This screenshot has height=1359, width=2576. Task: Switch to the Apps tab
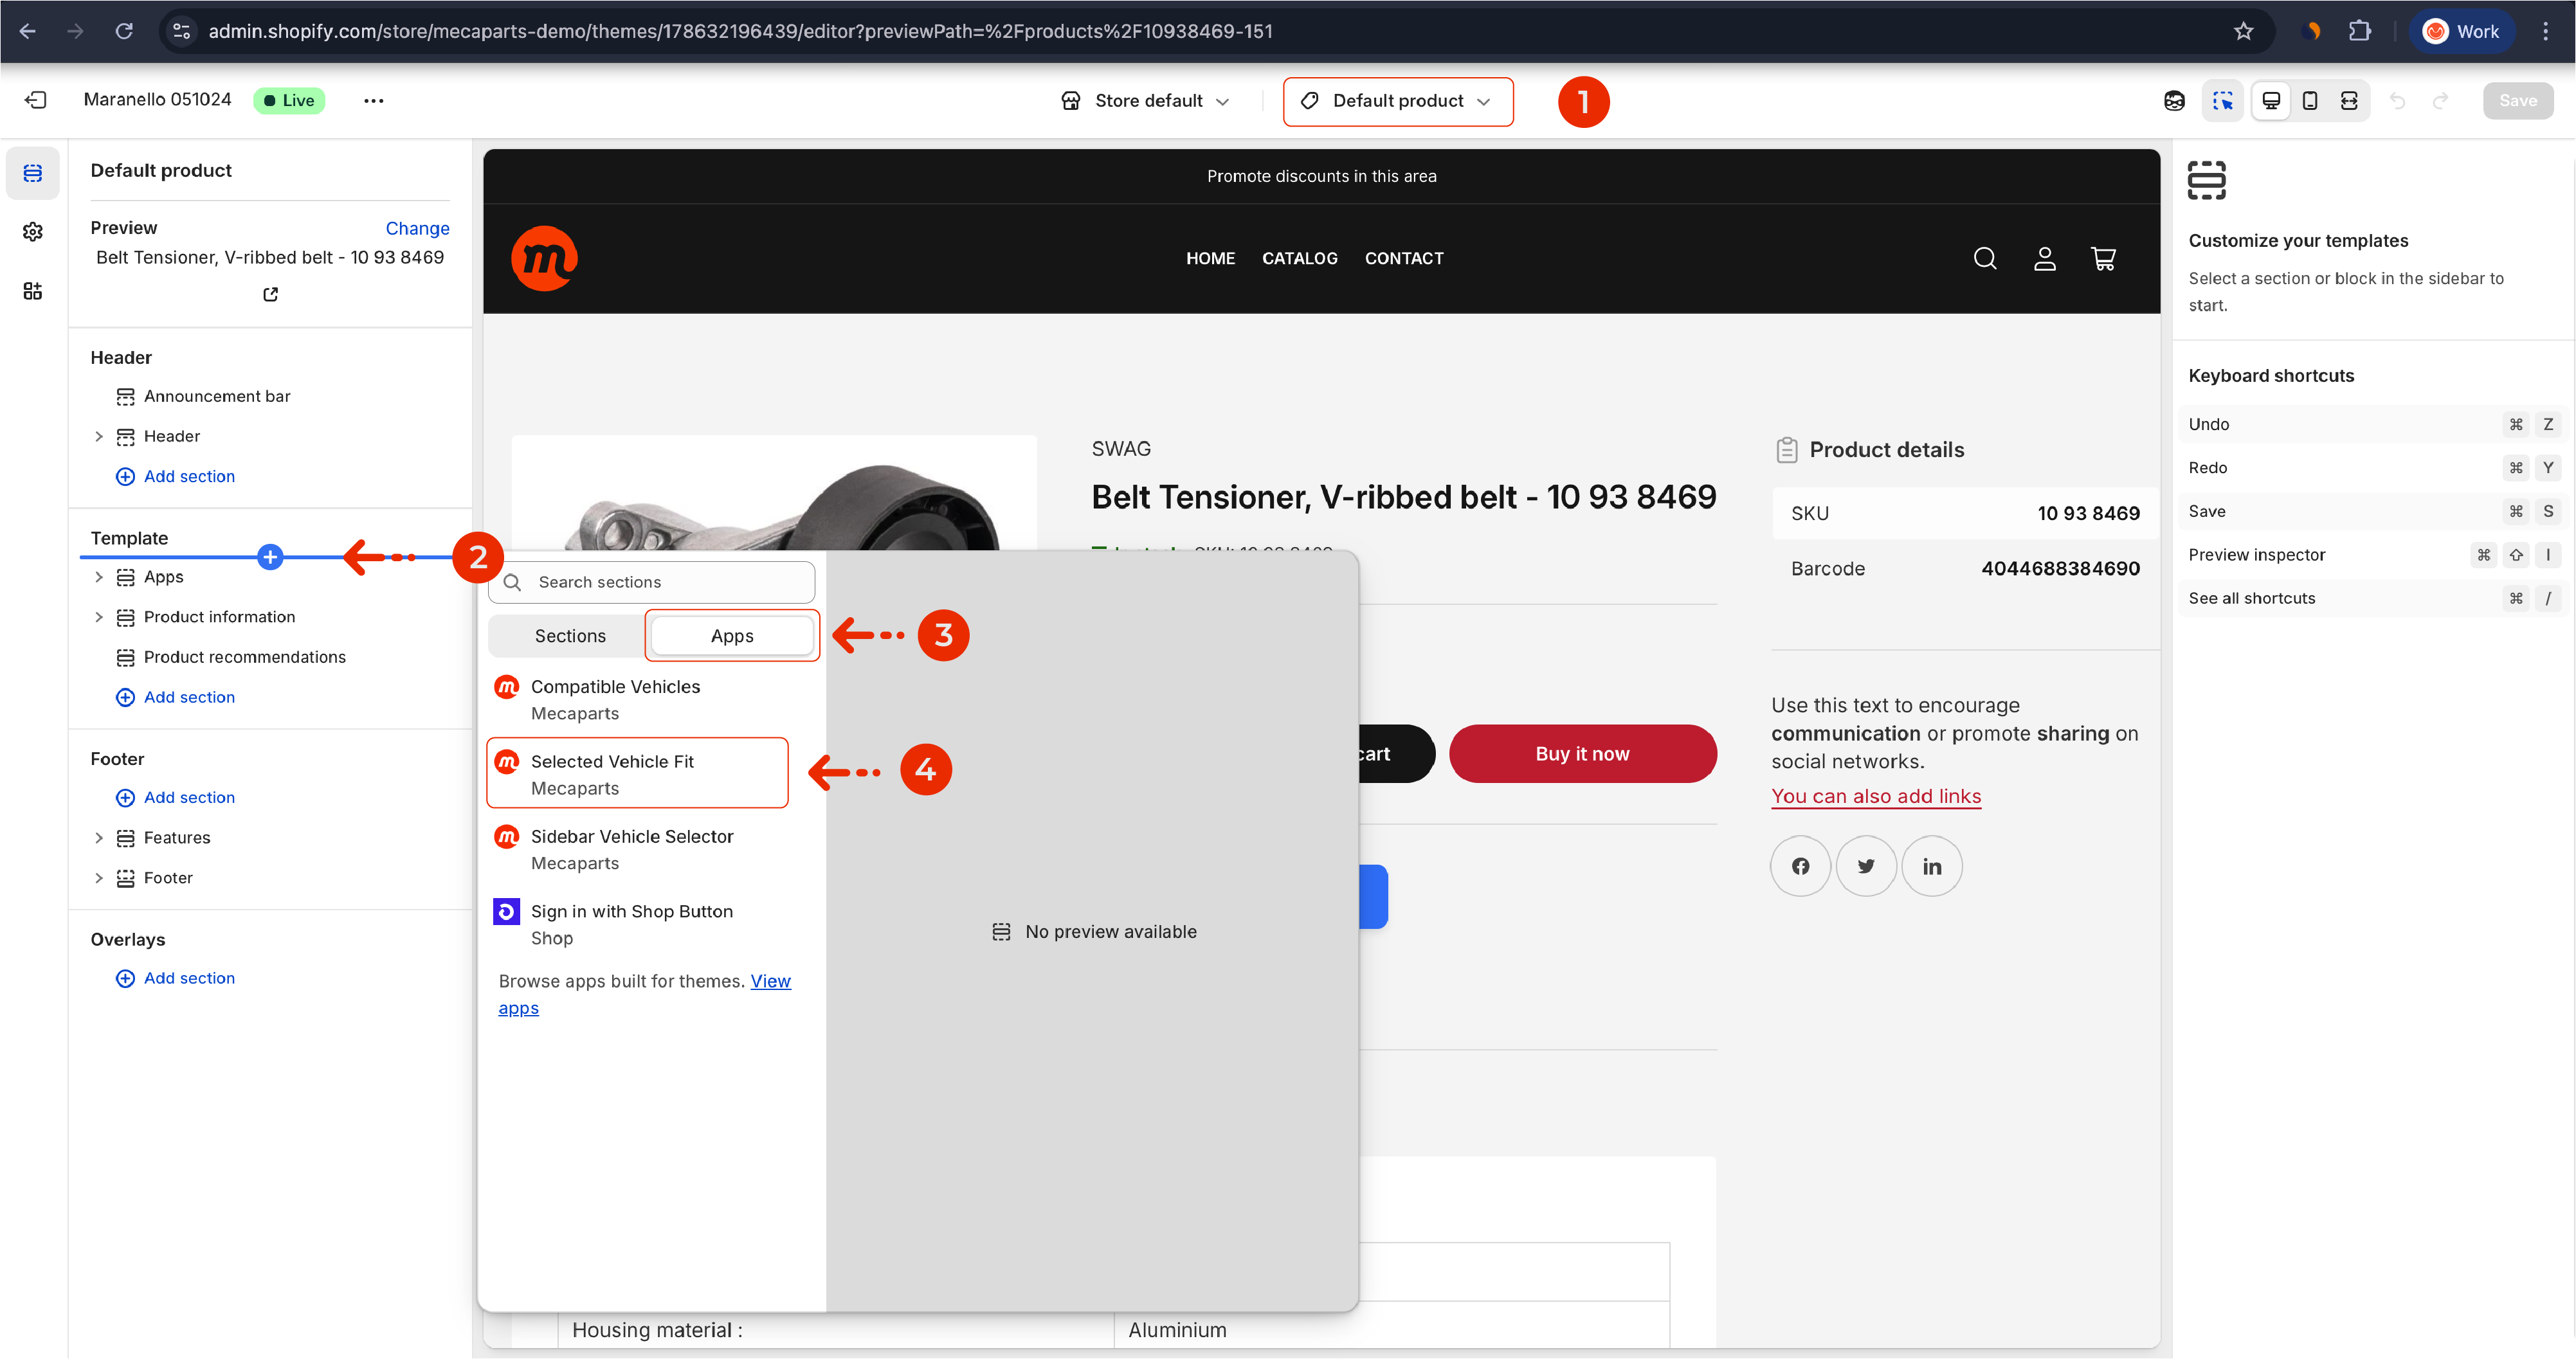[x=731, y=636]
